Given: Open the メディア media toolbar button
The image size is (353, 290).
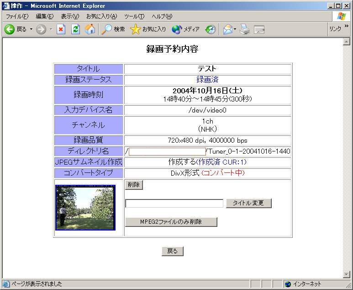Looking at the screenshot, I should [186, 29].
